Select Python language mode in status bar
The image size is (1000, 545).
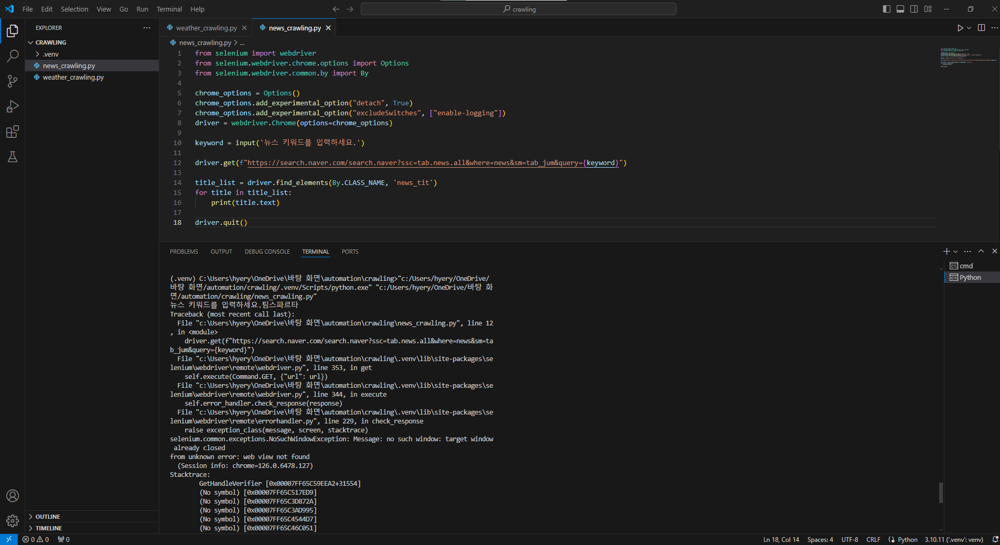[907, 539]
